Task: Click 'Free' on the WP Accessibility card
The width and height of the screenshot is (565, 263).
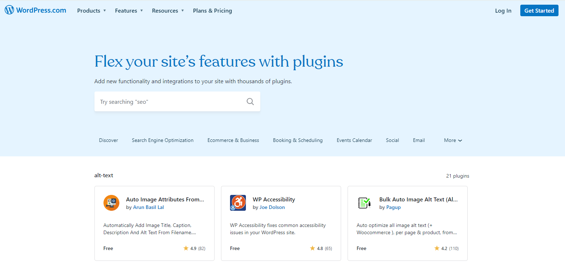Action: tap(235, 248)
